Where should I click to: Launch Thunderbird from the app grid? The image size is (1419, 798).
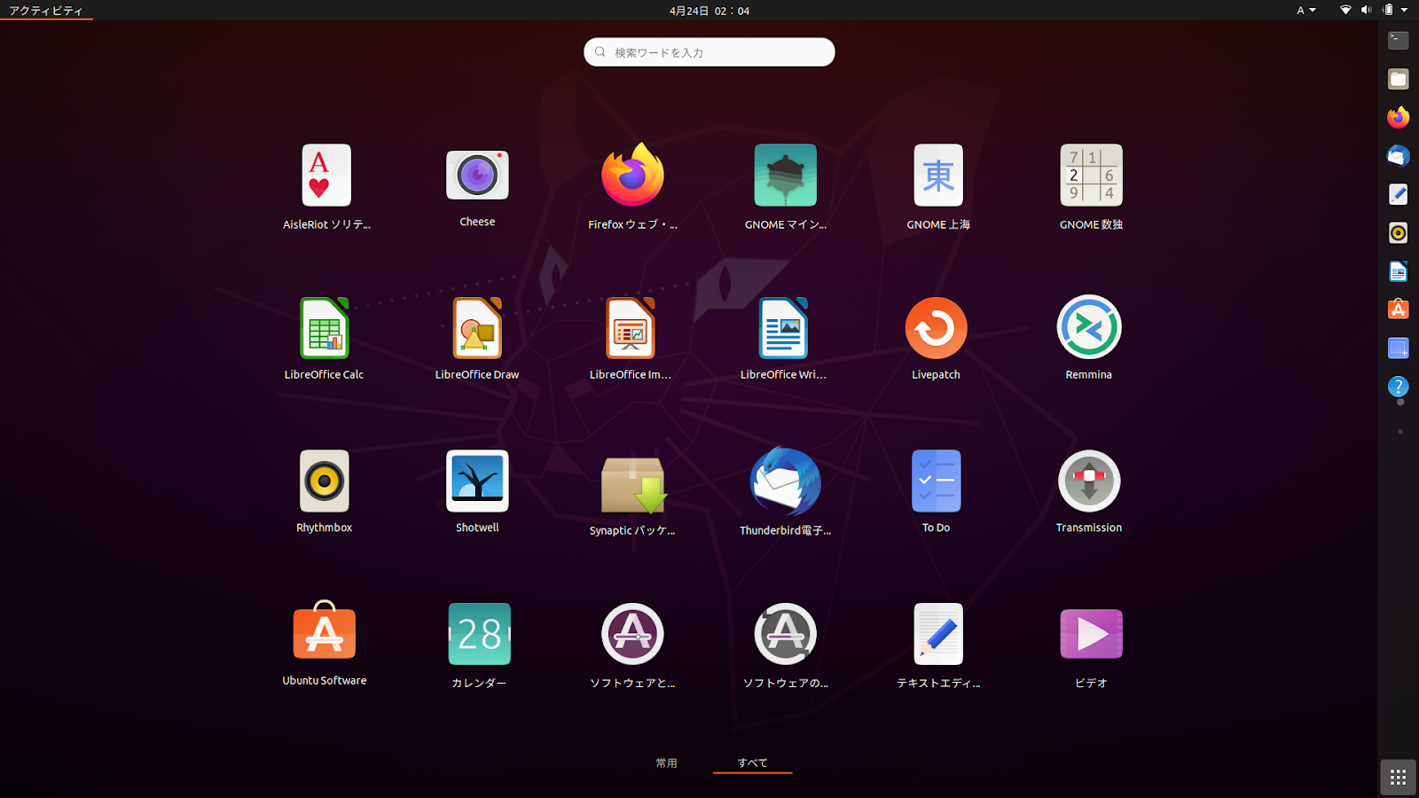(x=785, y=482)
